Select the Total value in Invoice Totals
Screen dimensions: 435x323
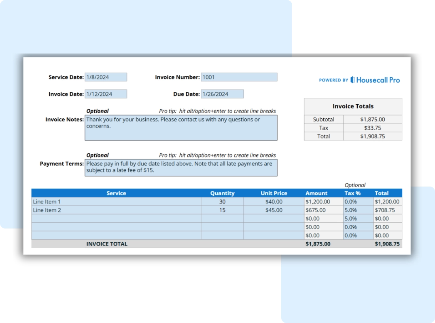click(x=372, y=136)
